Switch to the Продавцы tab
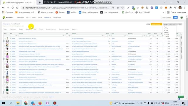Screen dimensions: 188x106 point(28,29)
